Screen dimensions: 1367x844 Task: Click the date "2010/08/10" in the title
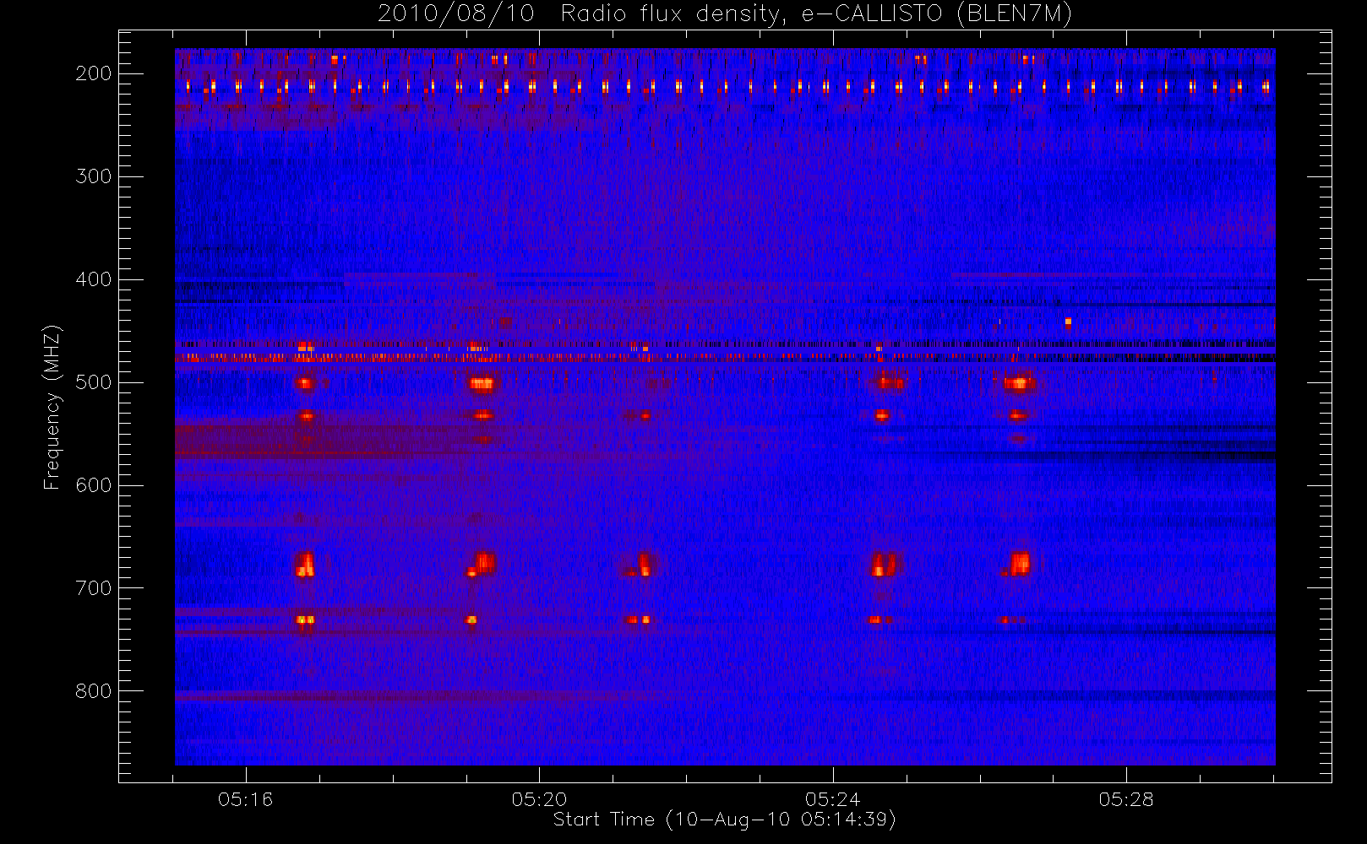456,14
